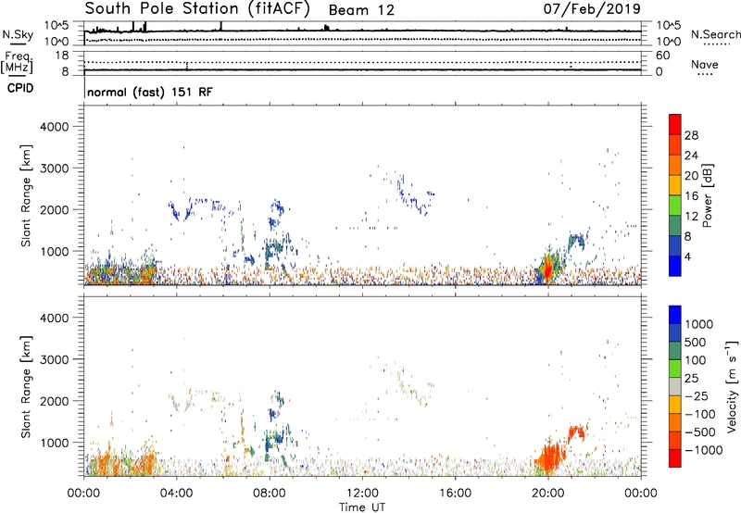Click the date '07/Feb/2019'

(x=592, y=8)
